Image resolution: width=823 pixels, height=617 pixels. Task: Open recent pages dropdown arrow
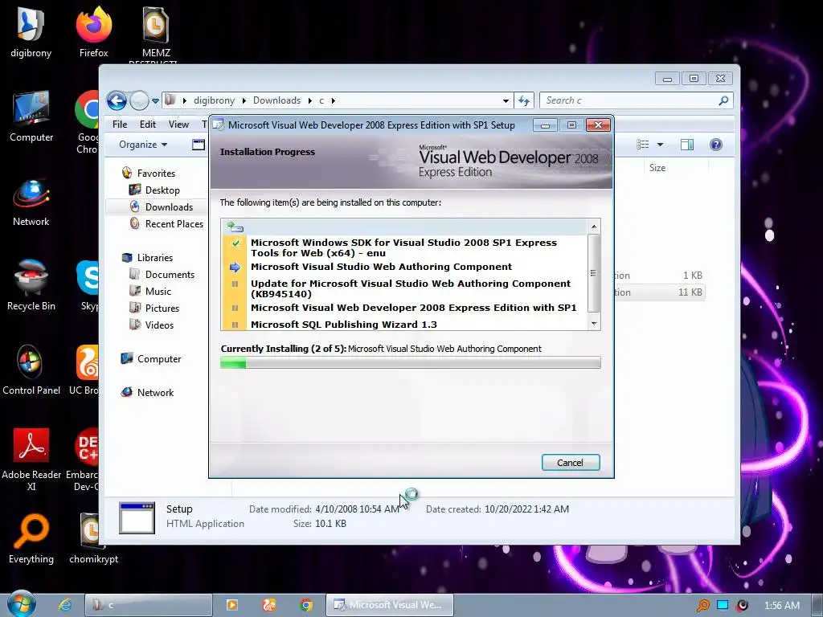(155, 100)
